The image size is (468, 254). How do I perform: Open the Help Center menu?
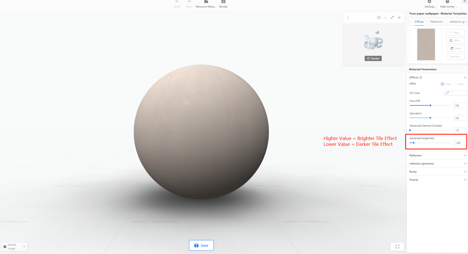click(448, 4)
